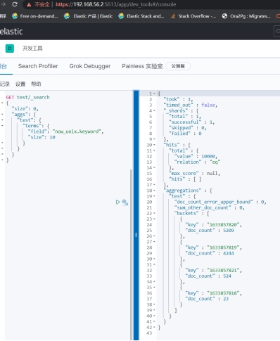Viewport: 280px width, 341px height.
Task: Open the Stack Overflow bookmark
Action: click(x=193, y=16)
